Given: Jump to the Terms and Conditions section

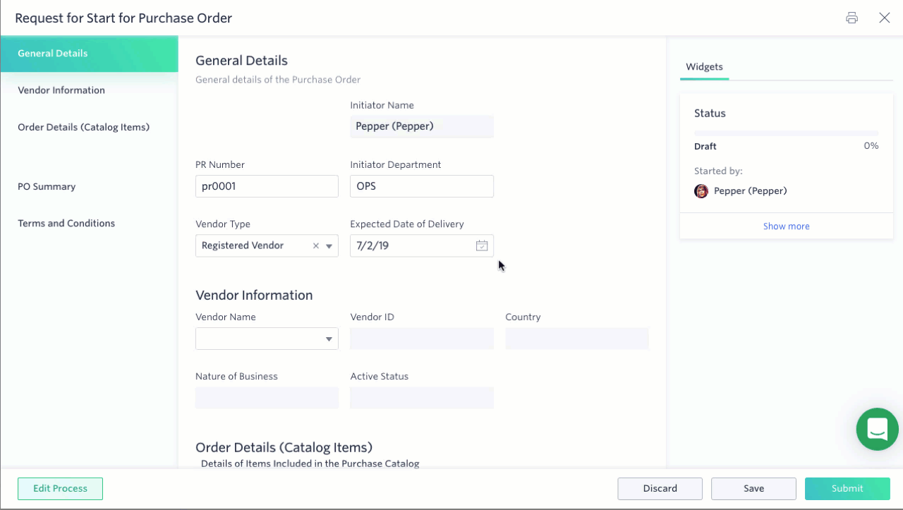Looking at the screenshot, I should [66, 224].
